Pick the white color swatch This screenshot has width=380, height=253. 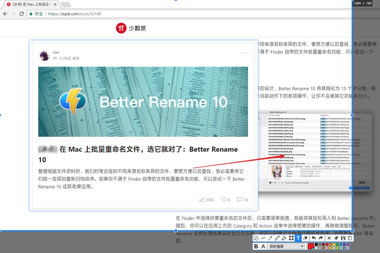[x=316, y=248]
